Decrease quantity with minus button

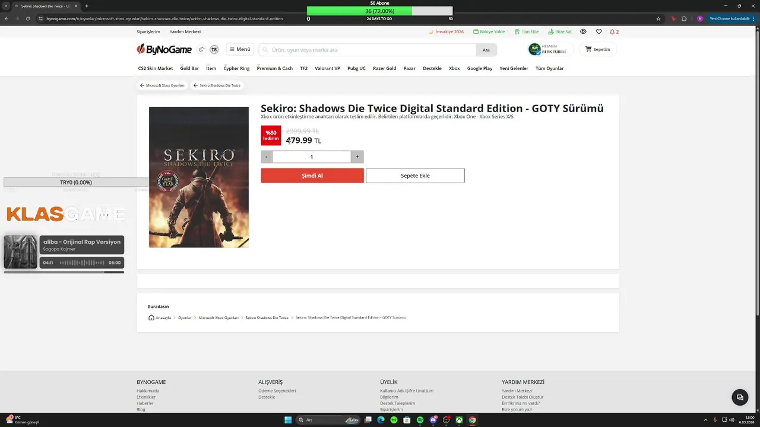point(267,157)
